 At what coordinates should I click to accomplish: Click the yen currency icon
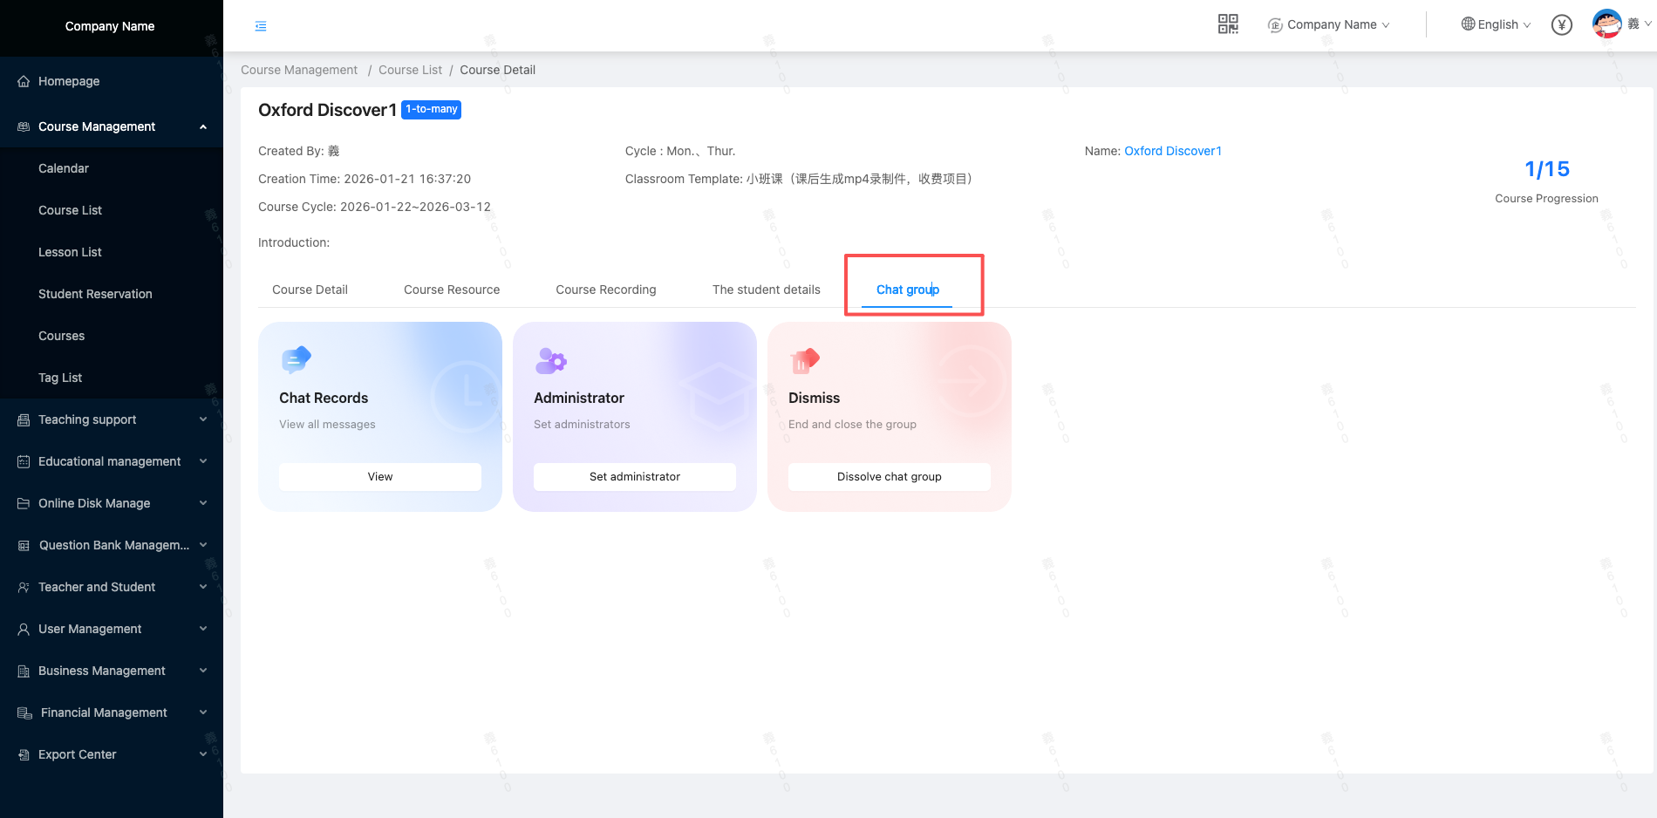click(1561, 24)
